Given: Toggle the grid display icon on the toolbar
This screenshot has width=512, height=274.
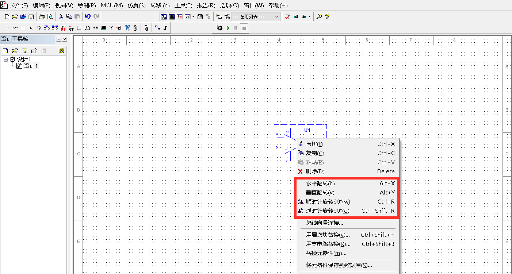Looking at the screenshot, I should pyautogui.click(x=171, y=16).
